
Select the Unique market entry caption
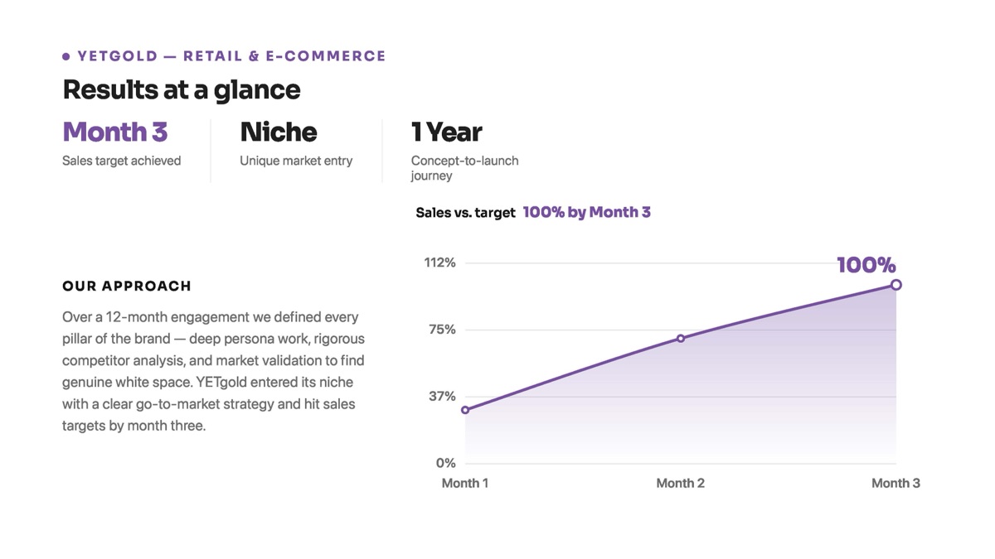[x=296, y=161]
